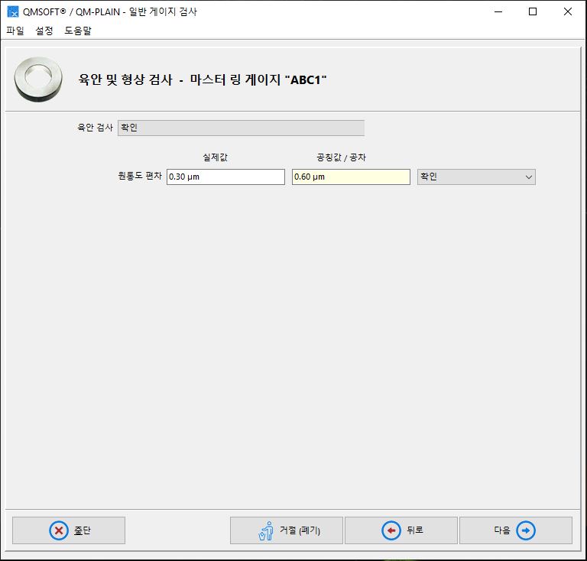The height and width of the screenshot is (561, 587).
Task: Open the 확인 result dropdown for 원통도 편차
Action: click(x=476, y=177)
